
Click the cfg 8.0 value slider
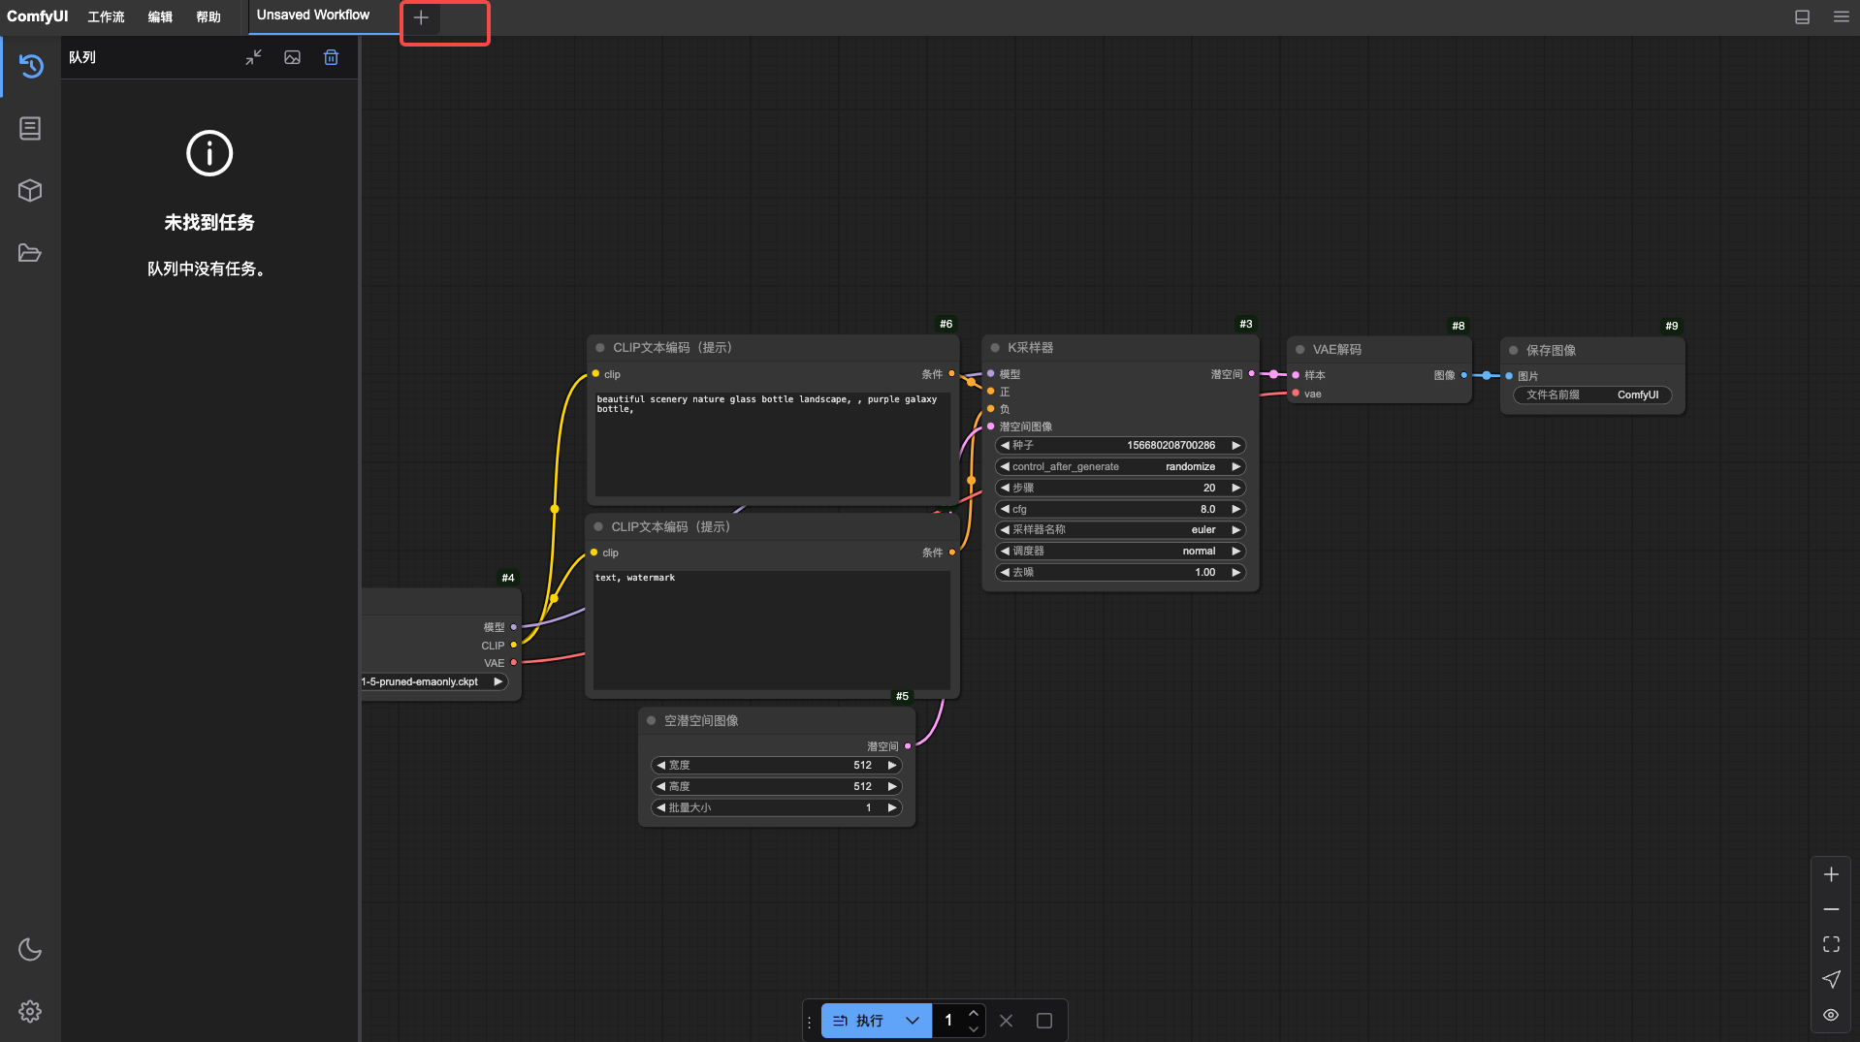(x=1120, y=510)
